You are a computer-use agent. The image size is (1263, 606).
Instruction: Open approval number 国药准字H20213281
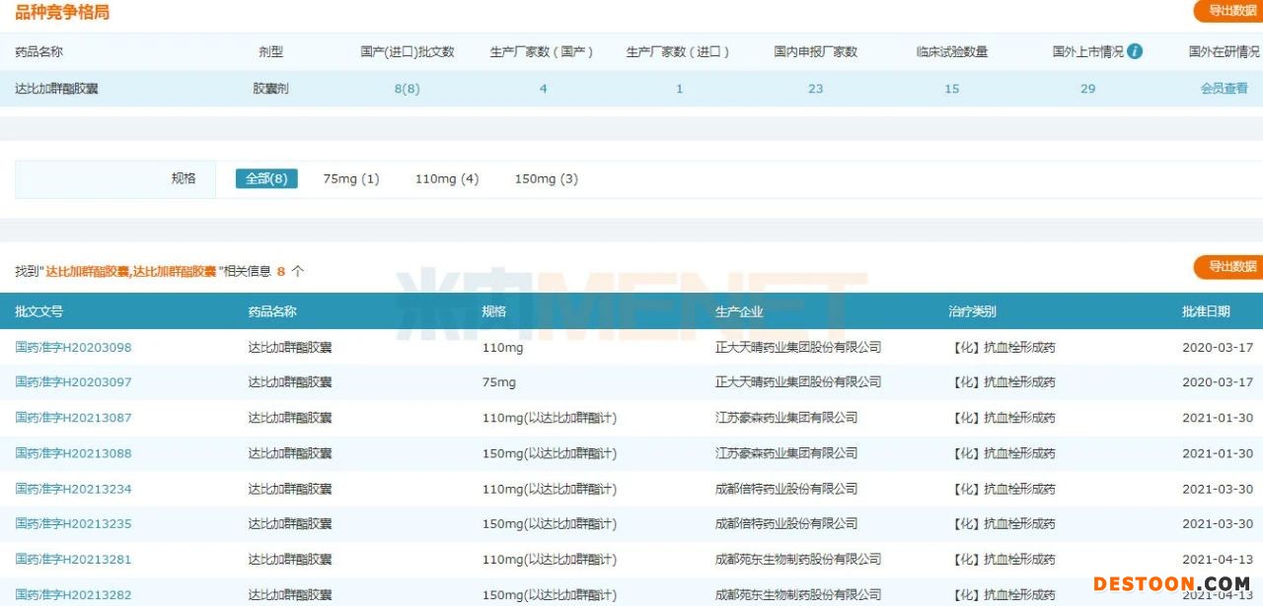click(73, 560)
